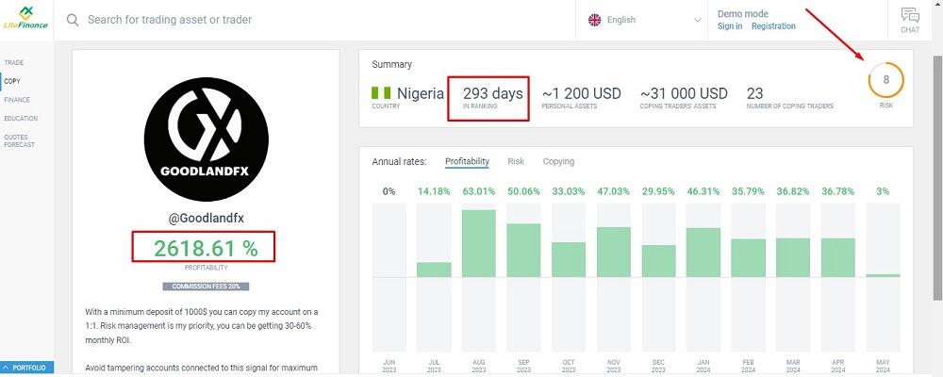The width and height of the screenshot is (943, 377).
Task: Open the Chat icon
Action: pyautogui.click(x=910, y=19)
